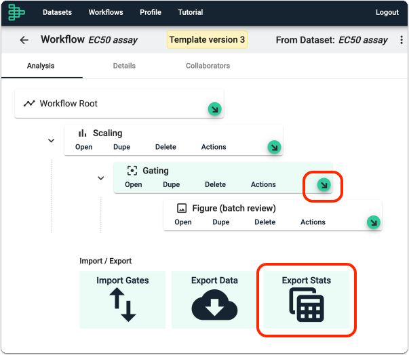Switch to the Collaborators tab
Image resolution: width=409 pixels, height=355 pixels.
(208, 66)
